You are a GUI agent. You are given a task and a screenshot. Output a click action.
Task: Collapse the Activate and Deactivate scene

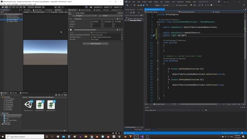click(x=4, y=14)
